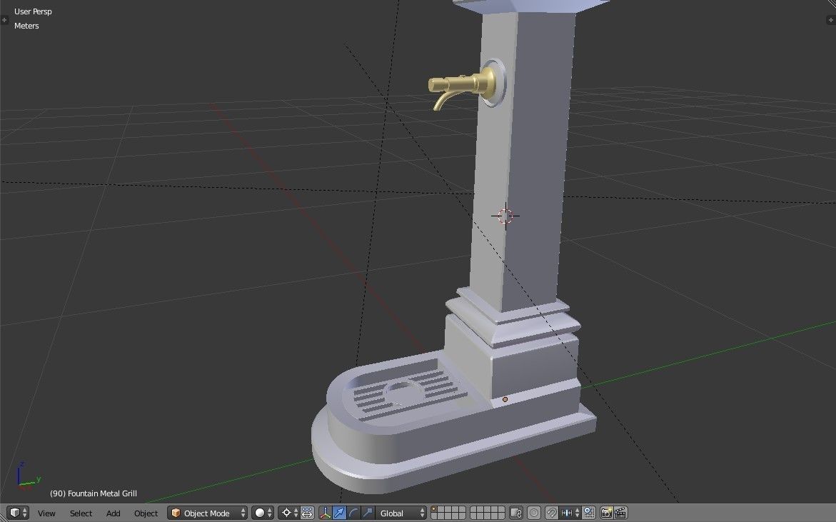Open the editor type selector cube icon

tap(18, 513)
